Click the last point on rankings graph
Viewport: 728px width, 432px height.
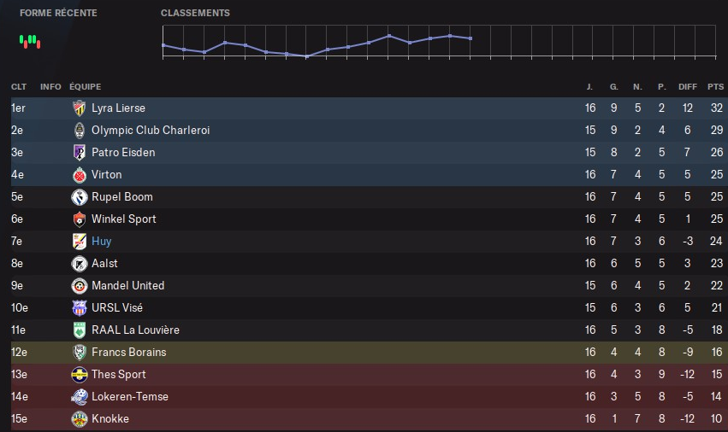pyautogui.click(x=471, y=38)
